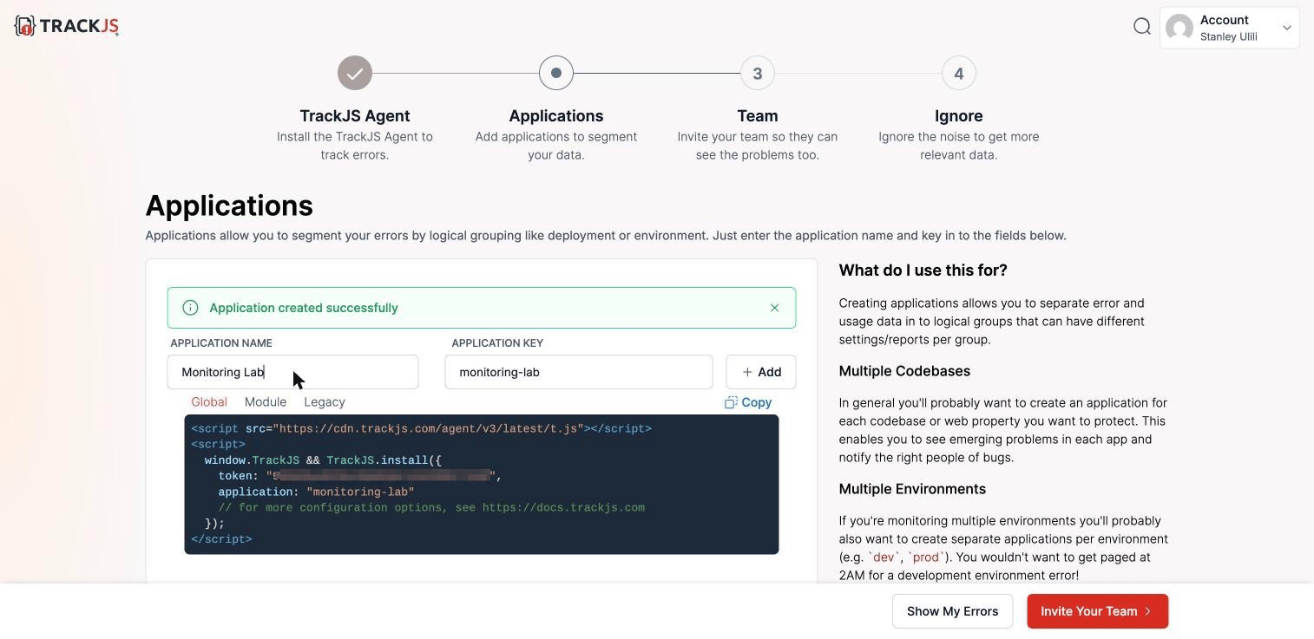This screenshot has height=639, width=1314.
Task: Click the Invite Your Team button
Action: (1098, 611)
